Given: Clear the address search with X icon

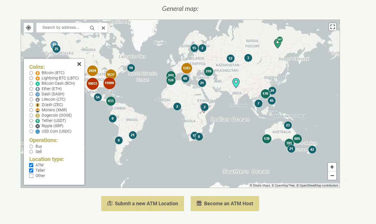Looking at the screenshot, I should point(103,28).
